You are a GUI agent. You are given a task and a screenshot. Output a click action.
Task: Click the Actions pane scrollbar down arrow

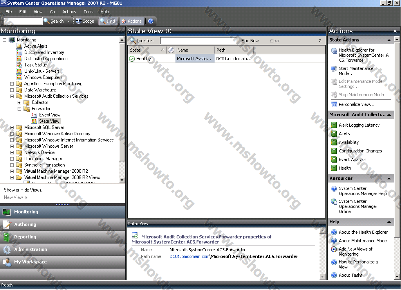(x=397, y=276)
